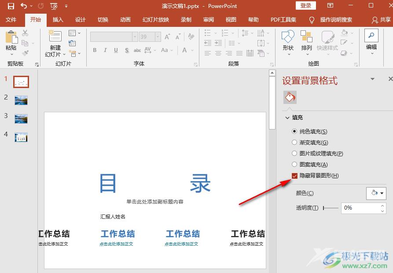This screenshot has height=273, width=393.
Task: Open Font dialog launcher
Action: pyautogui.click(x=196, y=65)
